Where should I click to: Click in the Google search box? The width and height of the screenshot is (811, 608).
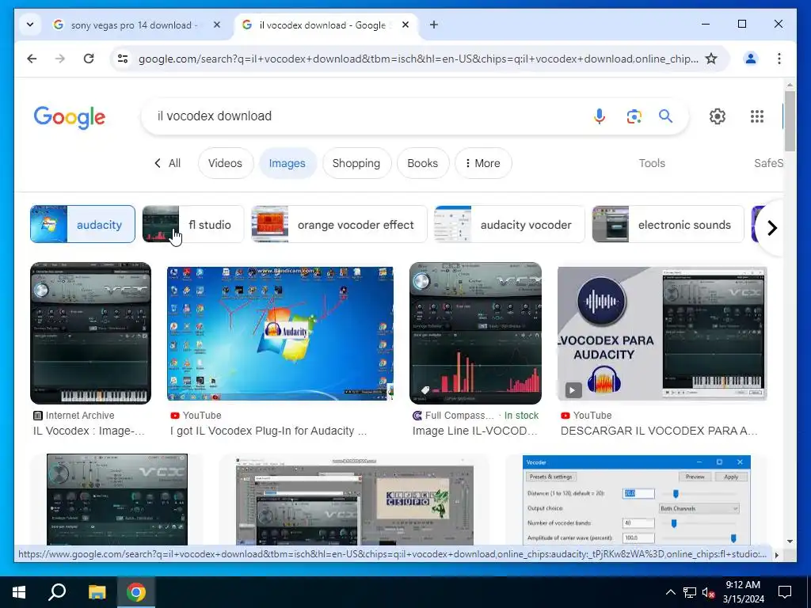(x=362, y=116)
